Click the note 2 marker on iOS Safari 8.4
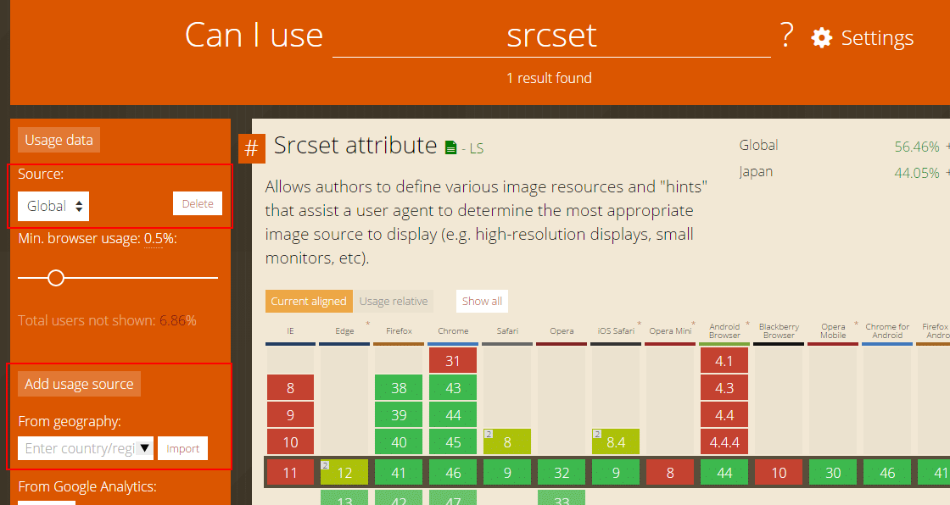950x505 pixels. [x=597, y=434]
